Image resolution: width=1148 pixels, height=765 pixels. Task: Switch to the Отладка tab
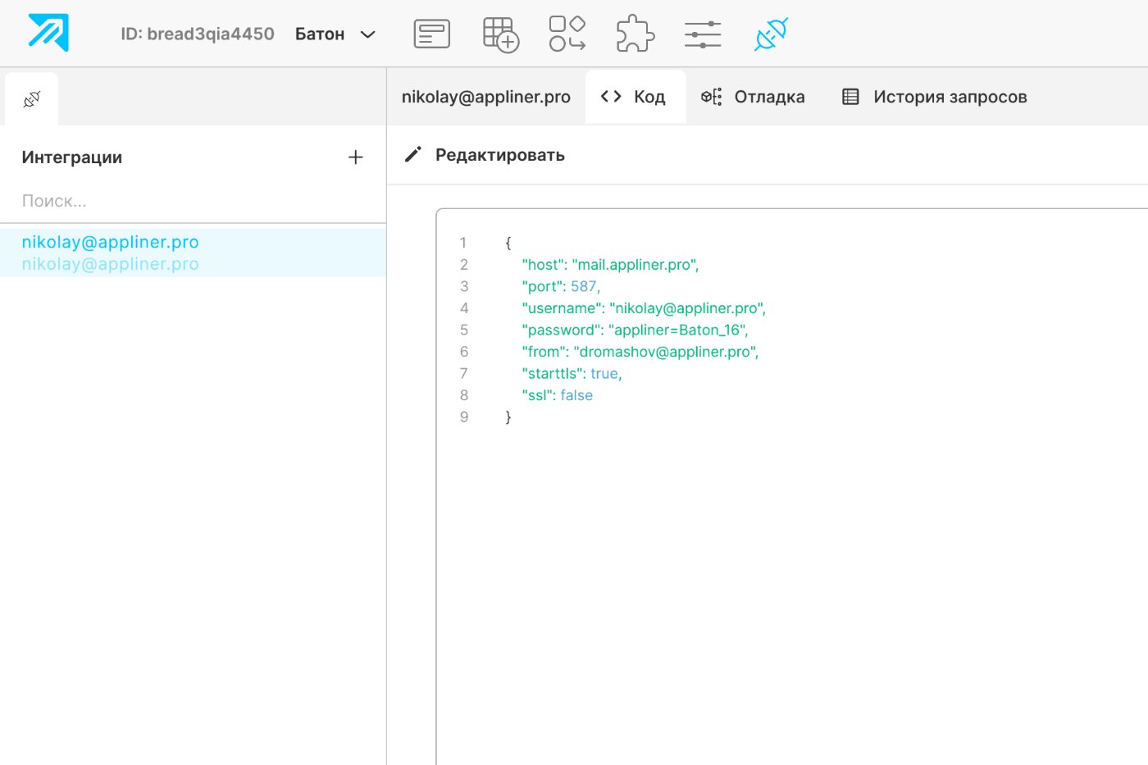click(x=753, y=97)
